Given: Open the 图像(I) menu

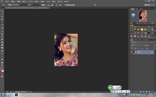Looking at the screenshot, I should (19, 2).
